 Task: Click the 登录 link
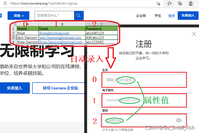pyautogui.click(x=172, y=16)
